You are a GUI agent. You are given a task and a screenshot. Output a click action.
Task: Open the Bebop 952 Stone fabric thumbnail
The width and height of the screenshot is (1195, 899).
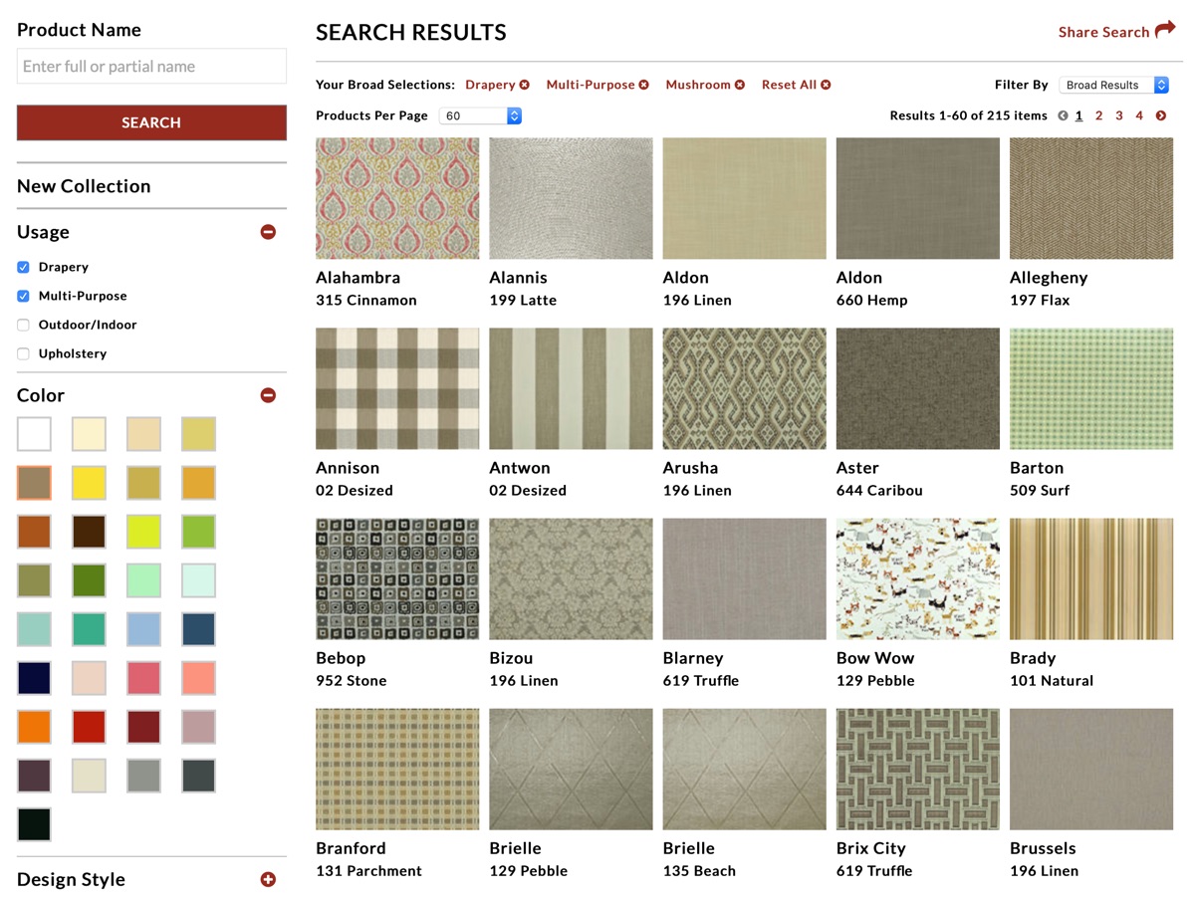(397, 579)
